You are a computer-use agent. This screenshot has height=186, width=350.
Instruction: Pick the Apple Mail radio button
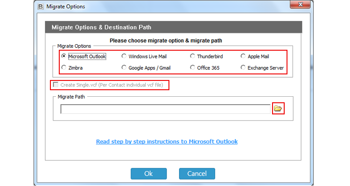[243, 56]
